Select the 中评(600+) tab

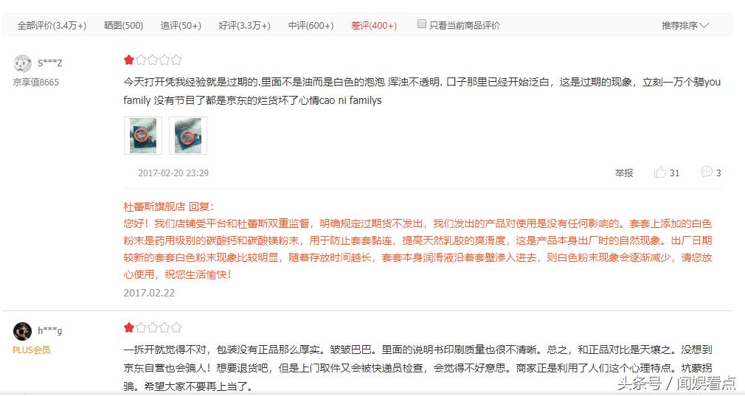[x=311, y=26]
